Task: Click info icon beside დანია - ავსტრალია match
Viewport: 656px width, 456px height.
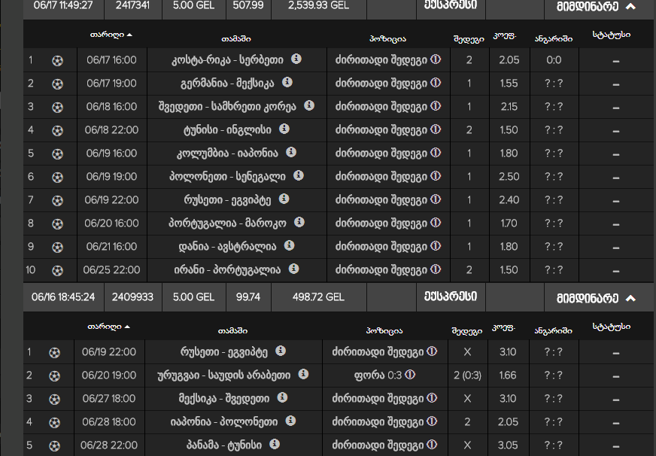Action: click(289, 245)
